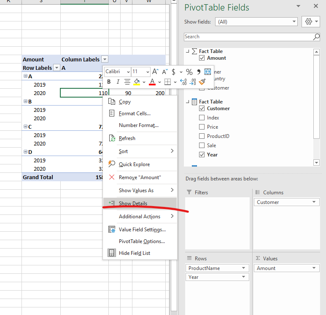
Task: Check the Index field checkbox
Action: point(202,118)
